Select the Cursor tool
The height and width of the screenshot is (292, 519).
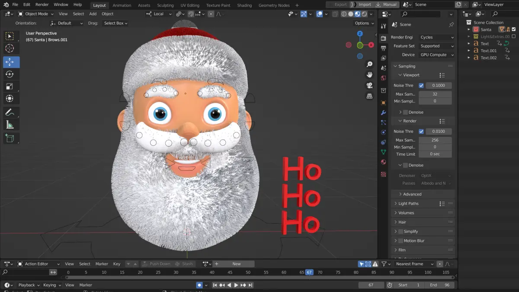(10, 48)
